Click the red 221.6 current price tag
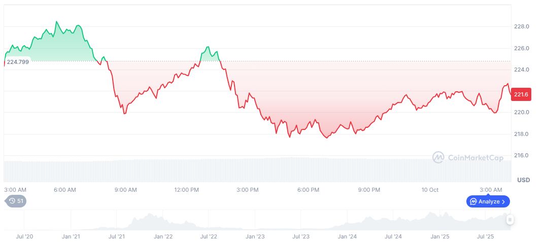The image size is (544, 242). point(521,94)
